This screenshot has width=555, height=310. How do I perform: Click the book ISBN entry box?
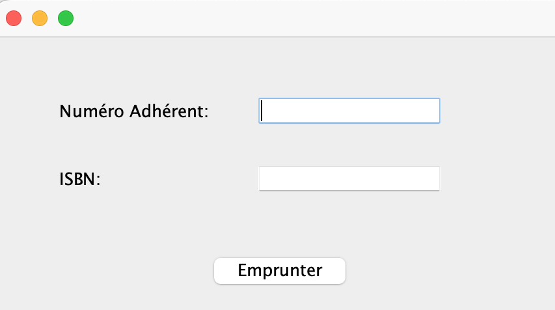click(x=349, y=178)
